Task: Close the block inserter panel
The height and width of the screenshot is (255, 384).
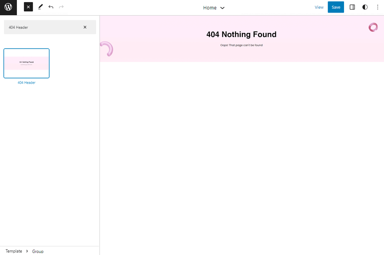Action: tap(28, 7)
